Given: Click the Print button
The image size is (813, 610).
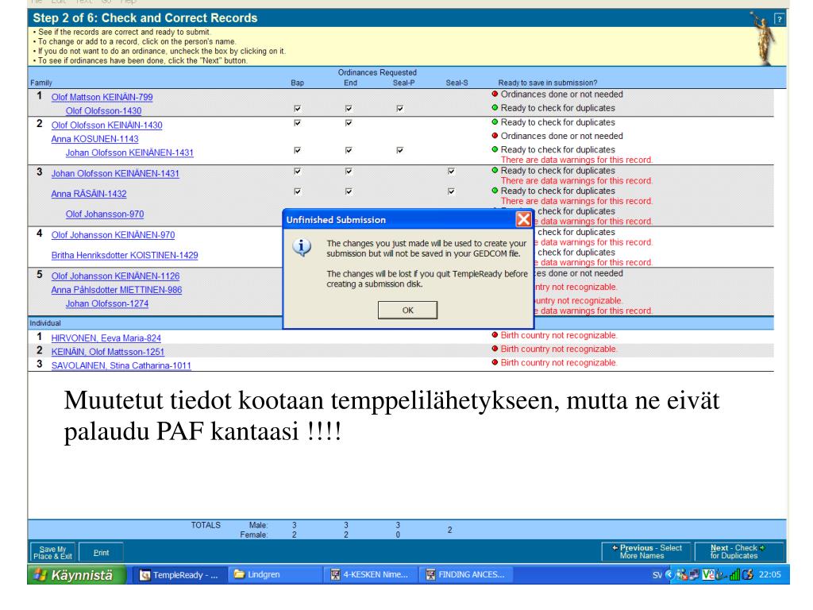Looking at the screenshot, I should 101,553.
